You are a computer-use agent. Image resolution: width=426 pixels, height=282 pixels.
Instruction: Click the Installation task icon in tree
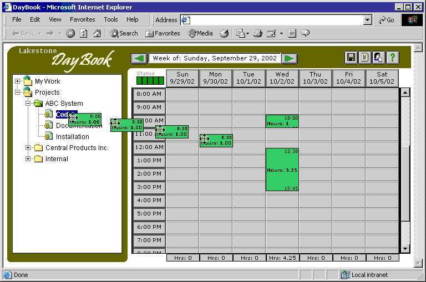pos(48,136)
